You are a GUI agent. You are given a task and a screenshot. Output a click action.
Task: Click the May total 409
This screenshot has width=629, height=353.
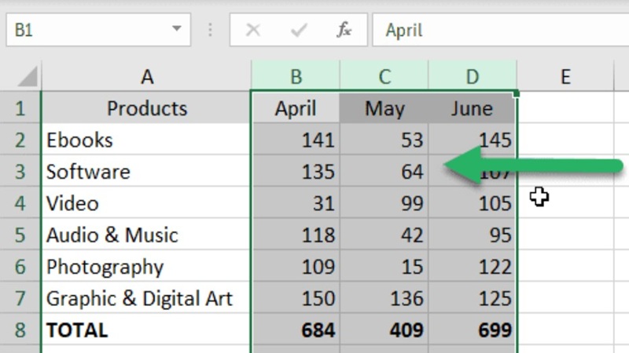pyautogui.click(x=384, y=329)
